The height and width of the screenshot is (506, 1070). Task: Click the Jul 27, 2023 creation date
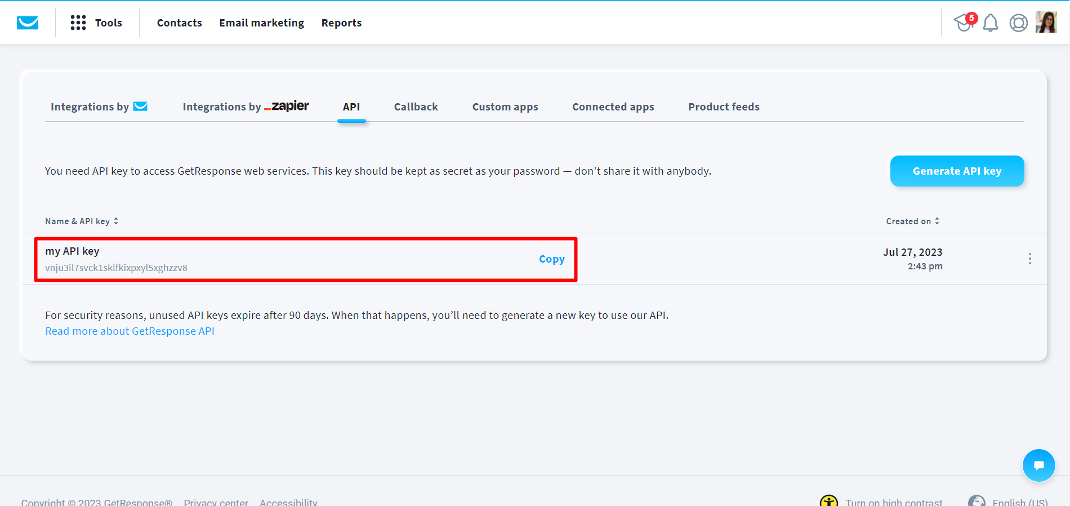[913, 252]
